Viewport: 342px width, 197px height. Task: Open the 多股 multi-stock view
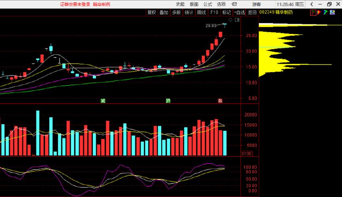click(176, 12)
